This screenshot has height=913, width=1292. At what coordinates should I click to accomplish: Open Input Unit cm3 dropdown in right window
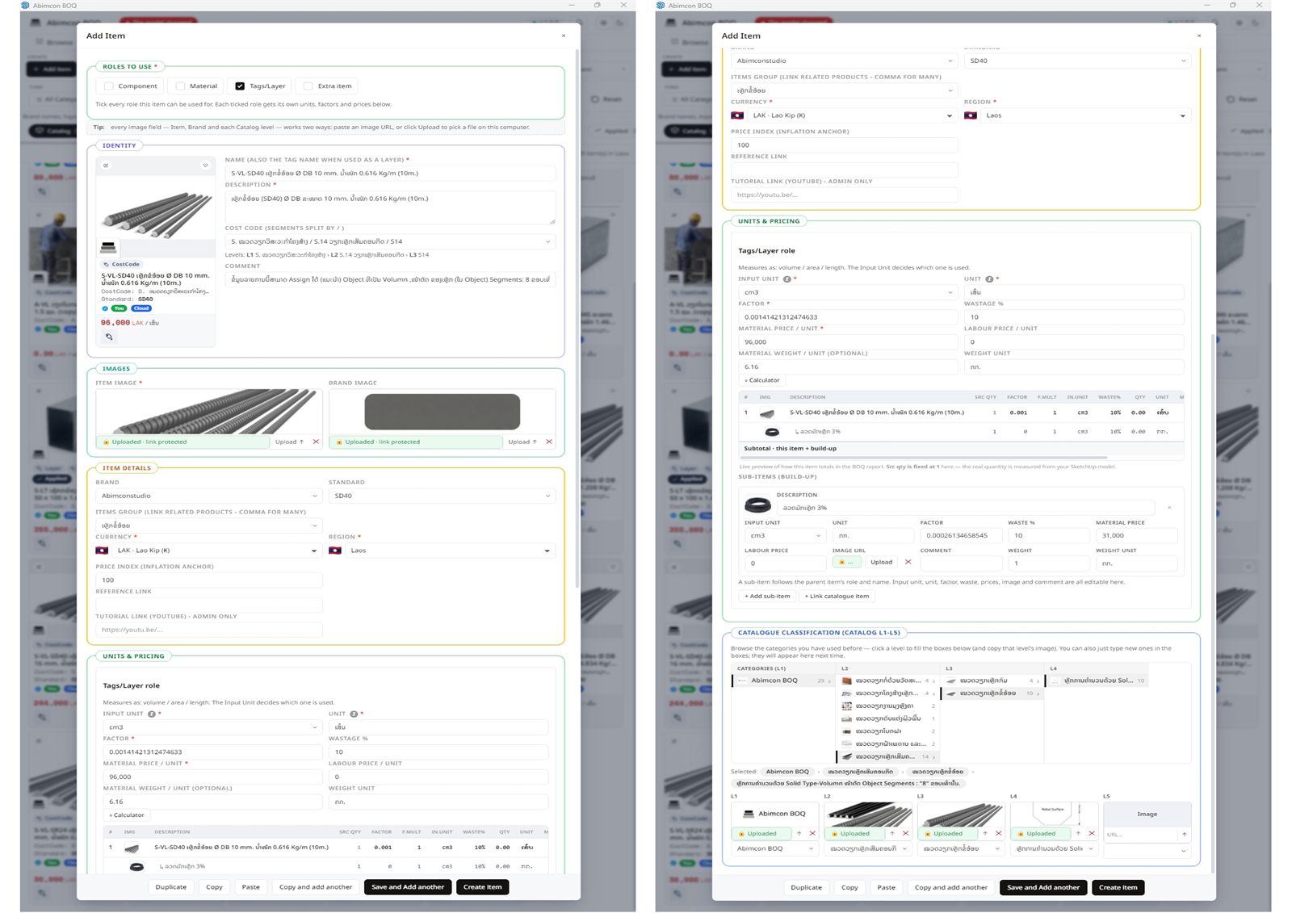click(848, 292)
